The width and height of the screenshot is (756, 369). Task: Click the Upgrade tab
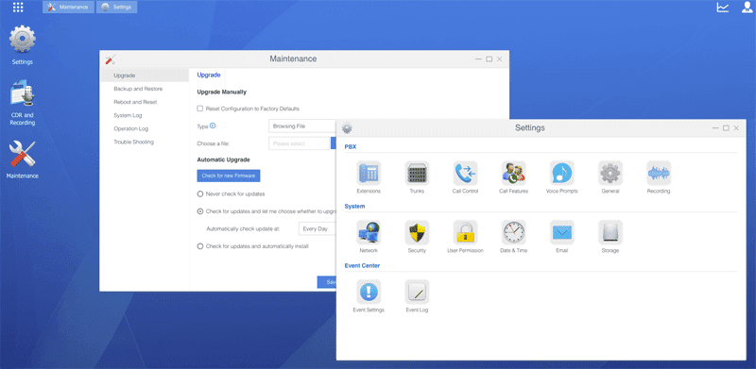coord(209,75)
